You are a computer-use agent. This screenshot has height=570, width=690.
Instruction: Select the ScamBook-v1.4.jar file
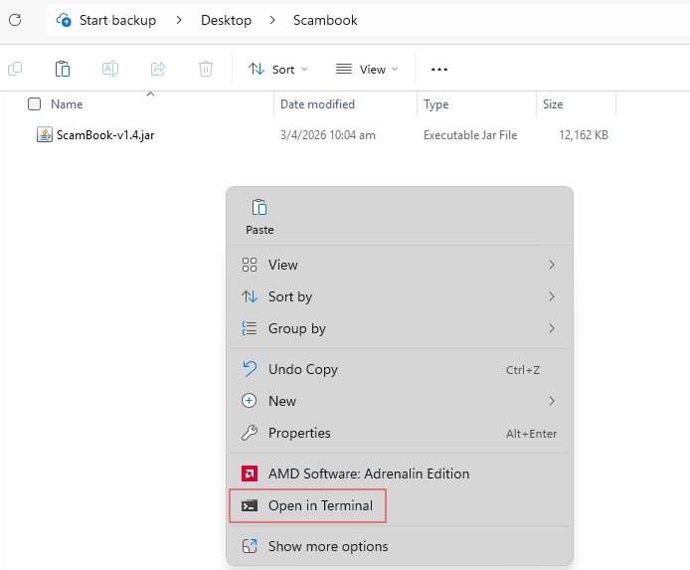click(x=105, y=135)
